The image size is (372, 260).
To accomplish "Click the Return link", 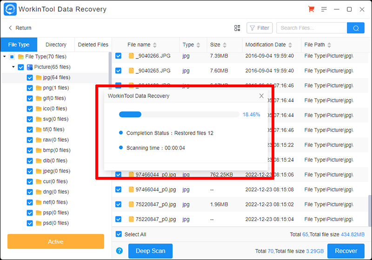I will 23,28.
